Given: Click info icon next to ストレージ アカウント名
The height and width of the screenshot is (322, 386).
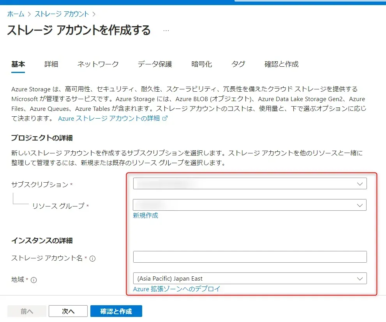Looking at the screenshot, I should pyautogui.click(x=93, y=258).
